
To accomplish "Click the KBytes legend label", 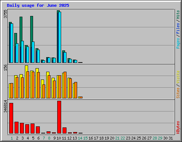I will click(x=178, y=127).
